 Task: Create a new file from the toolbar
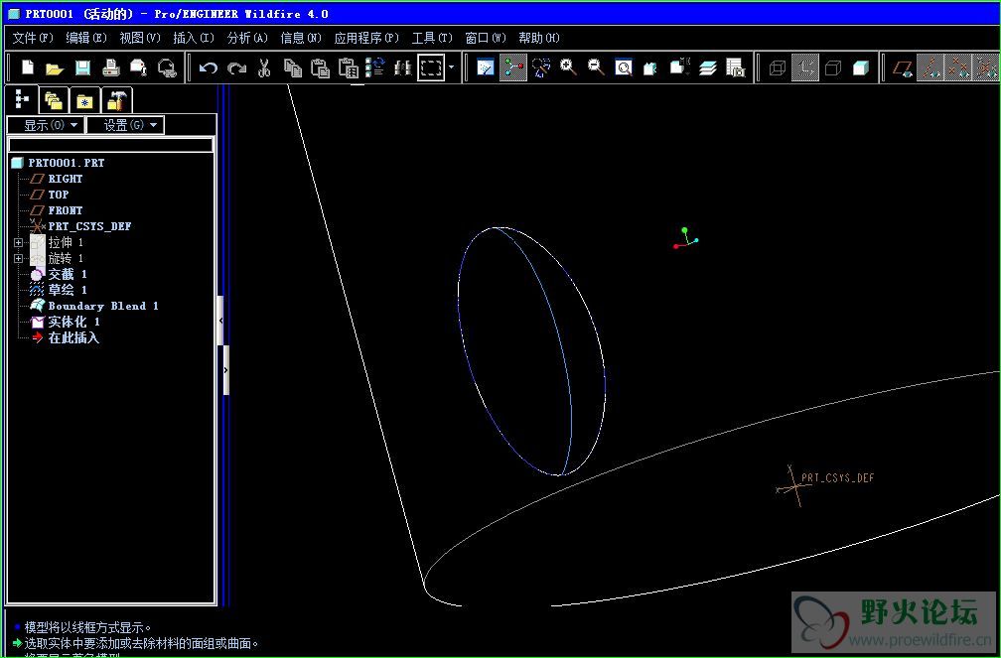[x=28, y=67]
